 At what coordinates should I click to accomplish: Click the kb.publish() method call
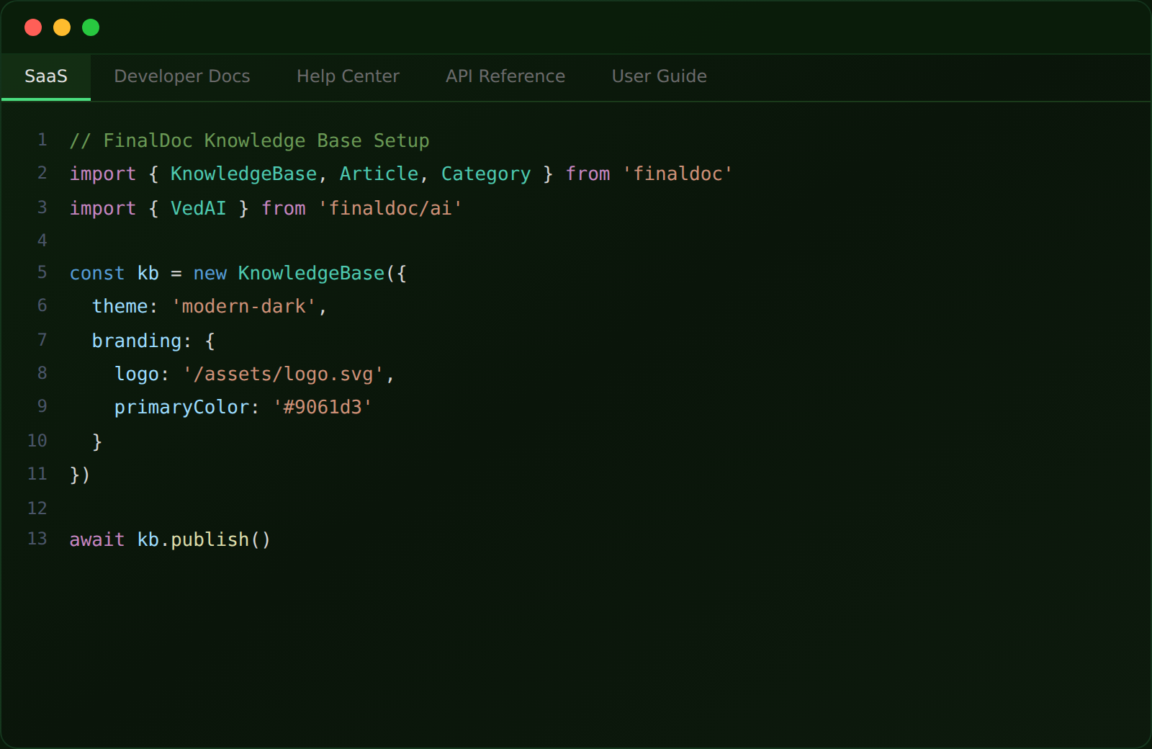coord(204,539)
